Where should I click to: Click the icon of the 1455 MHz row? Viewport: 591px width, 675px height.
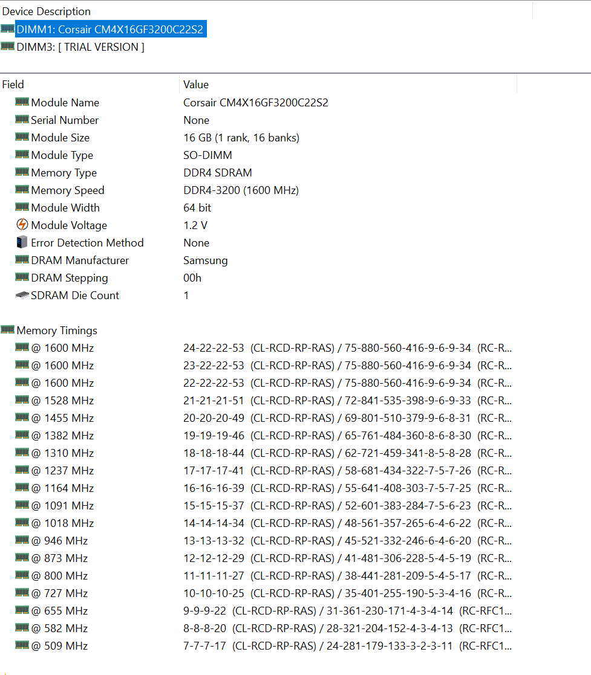22,417
